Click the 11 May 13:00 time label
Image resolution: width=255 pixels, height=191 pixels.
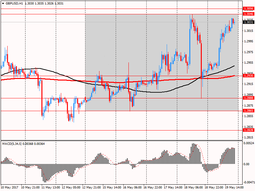[x=51, y=187]
